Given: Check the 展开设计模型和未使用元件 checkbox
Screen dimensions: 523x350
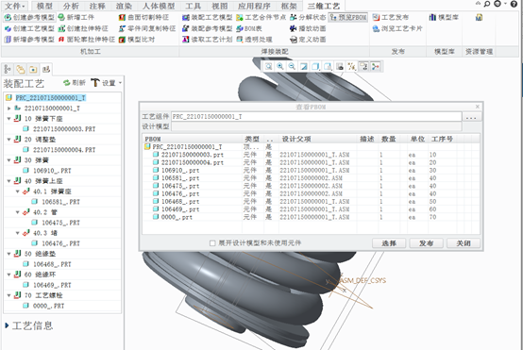Looking at the screenshot, I should (x=212, y=243).
